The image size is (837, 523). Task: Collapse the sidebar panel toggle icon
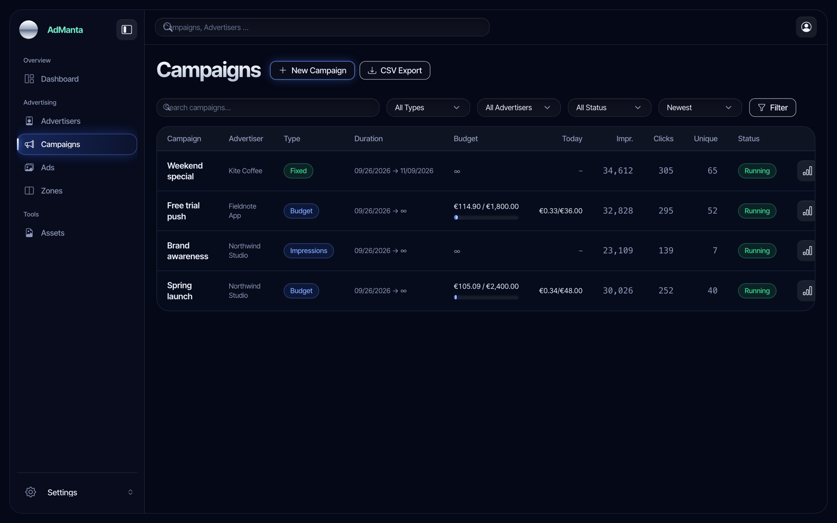[x=126, y=29]
